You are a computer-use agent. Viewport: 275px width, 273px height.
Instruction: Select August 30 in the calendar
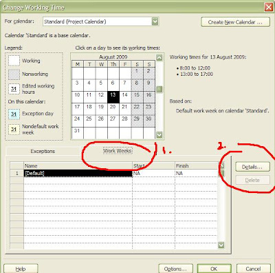[149, 121]
